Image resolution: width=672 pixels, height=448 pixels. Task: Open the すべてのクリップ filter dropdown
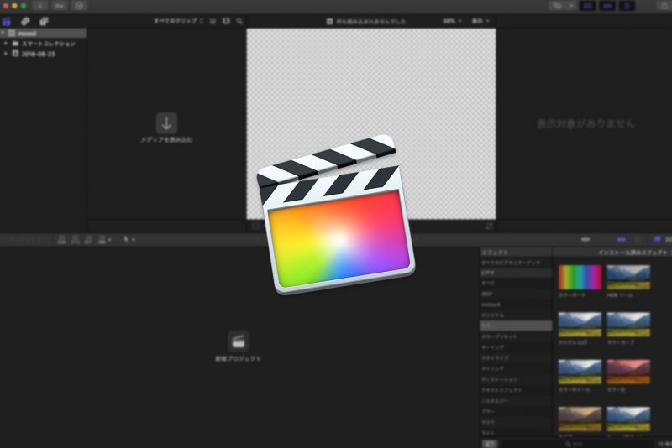click(x=179, y=21)
